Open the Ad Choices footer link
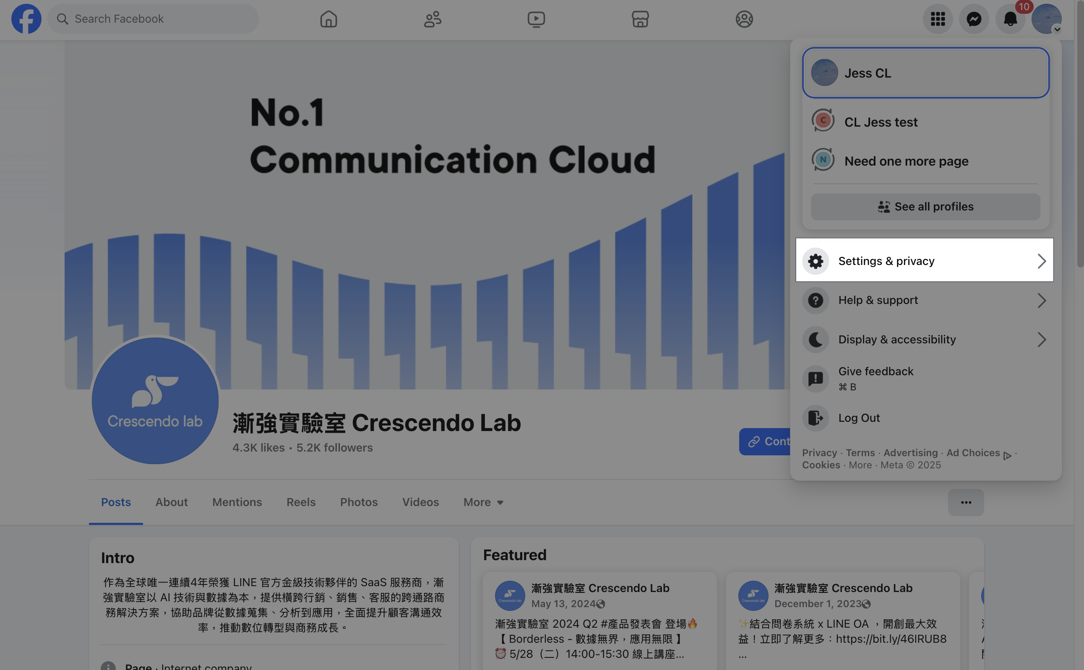 pos(978,453)
